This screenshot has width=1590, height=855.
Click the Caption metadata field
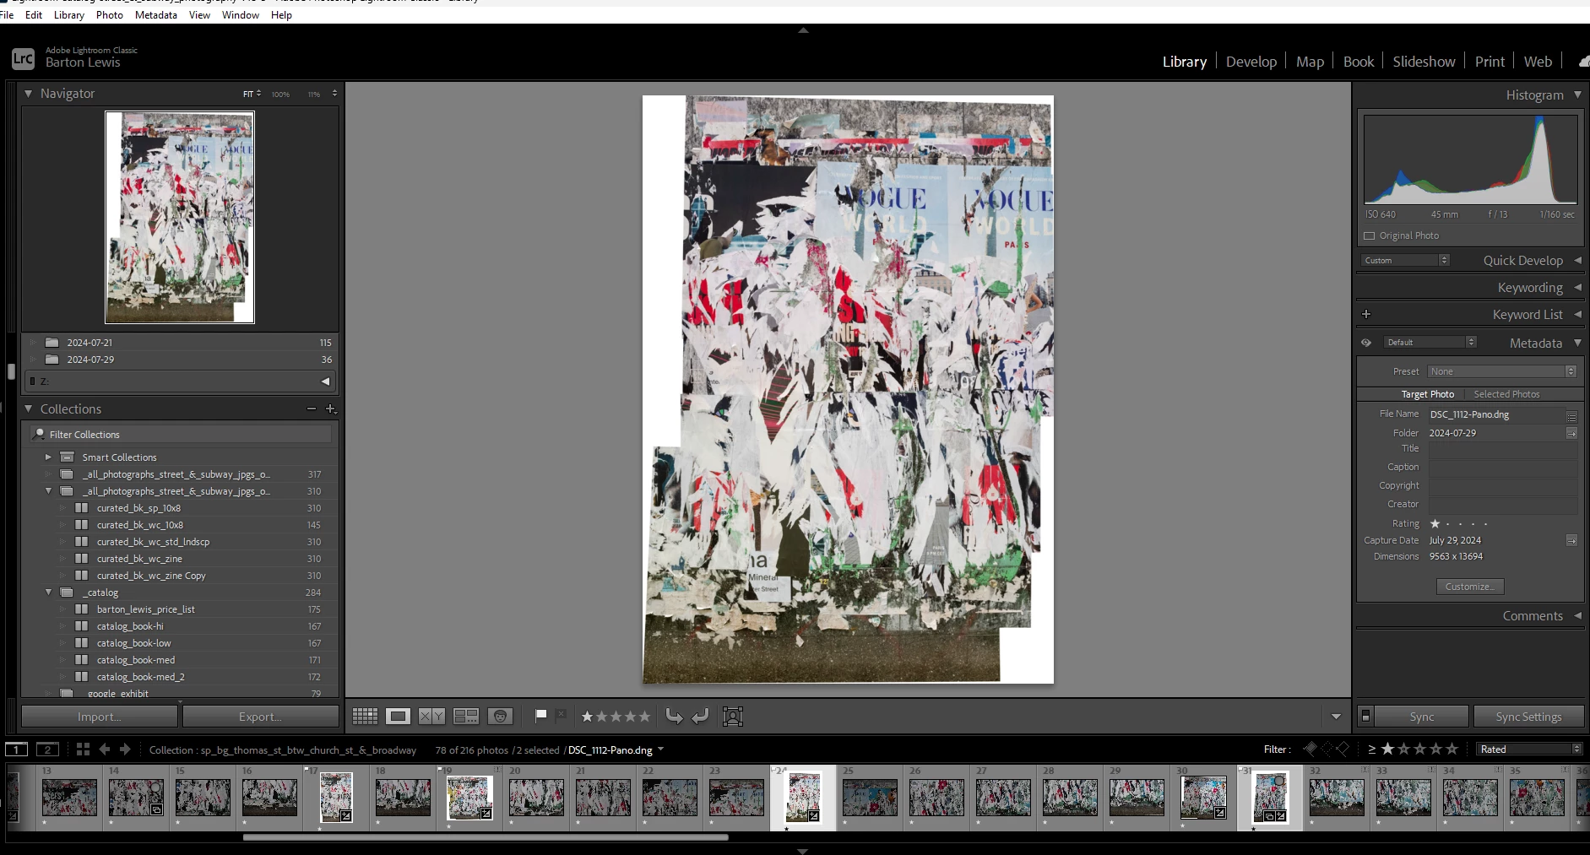pyautogui.click(x=1502, y=467)
